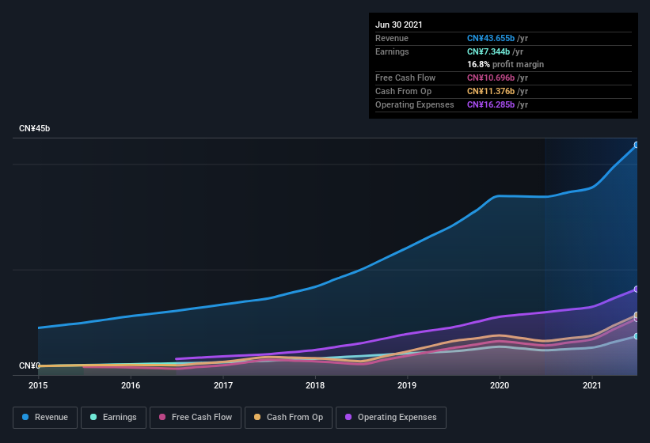Screen dimensions: 650x443
Task: Click the 2016 x-axis label
Action: (x=131, y=385)
